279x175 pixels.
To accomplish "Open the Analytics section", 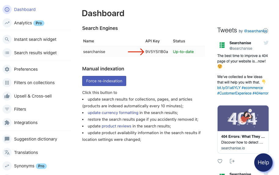I will coord(23,23).
